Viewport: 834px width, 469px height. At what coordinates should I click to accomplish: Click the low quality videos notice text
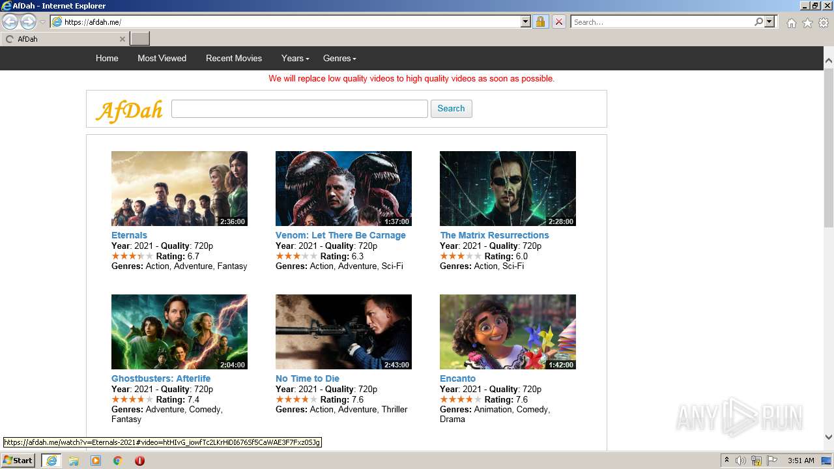click(x=411, y=78)
